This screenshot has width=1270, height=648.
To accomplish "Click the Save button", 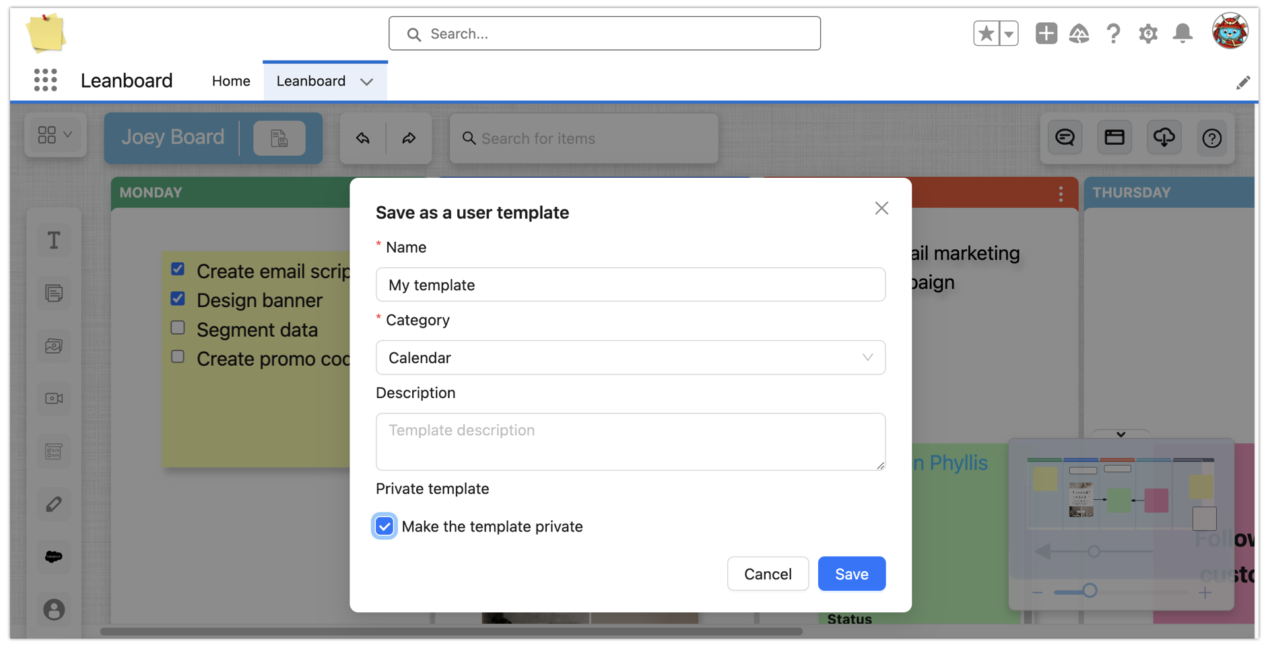I will 851,574.
